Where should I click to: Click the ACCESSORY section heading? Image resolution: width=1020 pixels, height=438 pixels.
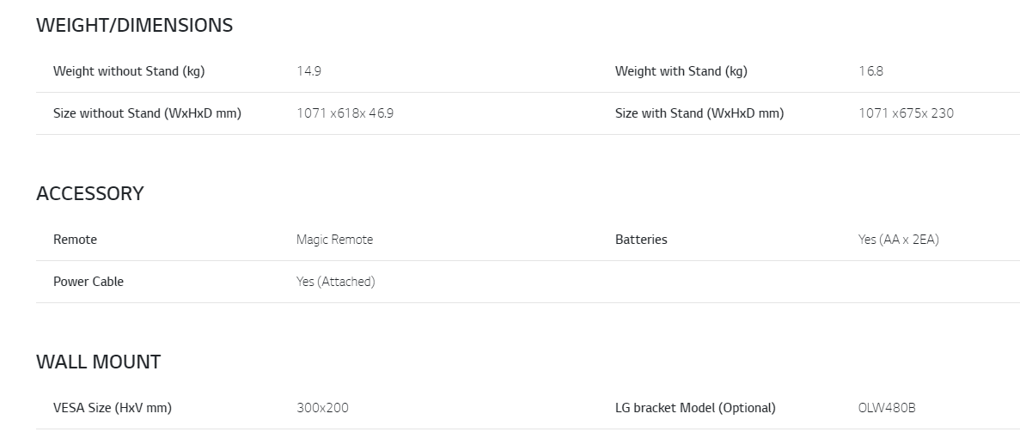tap(89, 193)
